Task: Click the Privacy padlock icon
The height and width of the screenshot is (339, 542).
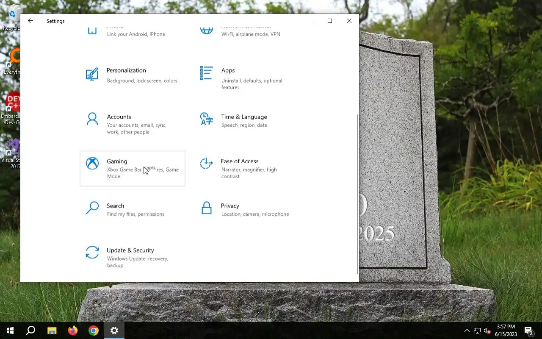Action: (x=206, y=208)
